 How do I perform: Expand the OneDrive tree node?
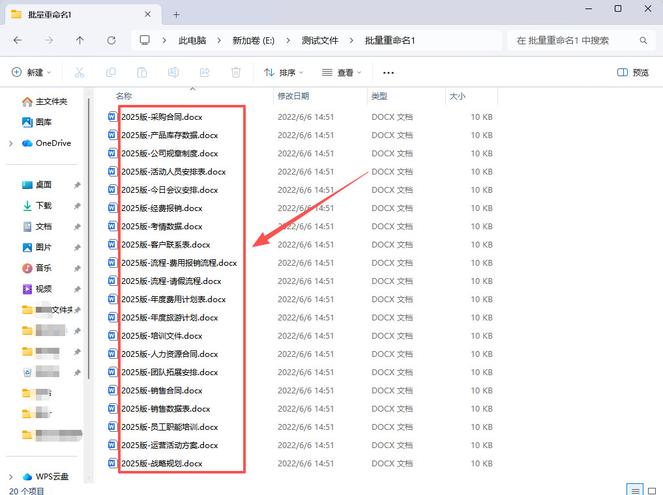pyautogui.click(x=10, y=143)
